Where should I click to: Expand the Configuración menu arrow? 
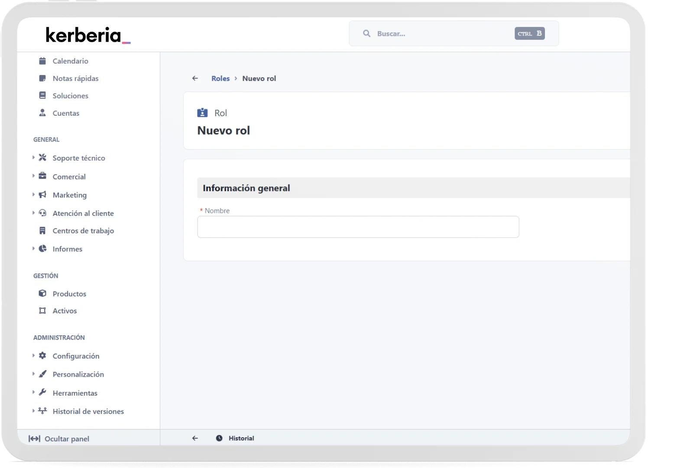tap(33, 356)
